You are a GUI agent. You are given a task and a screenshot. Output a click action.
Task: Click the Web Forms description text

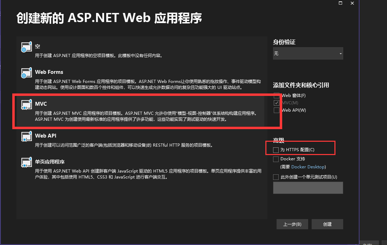click(x=148, y=84)
